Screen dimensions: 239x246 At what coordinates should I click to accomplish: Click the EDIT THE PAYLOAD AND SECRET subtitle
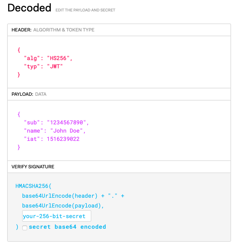point(86,10)
